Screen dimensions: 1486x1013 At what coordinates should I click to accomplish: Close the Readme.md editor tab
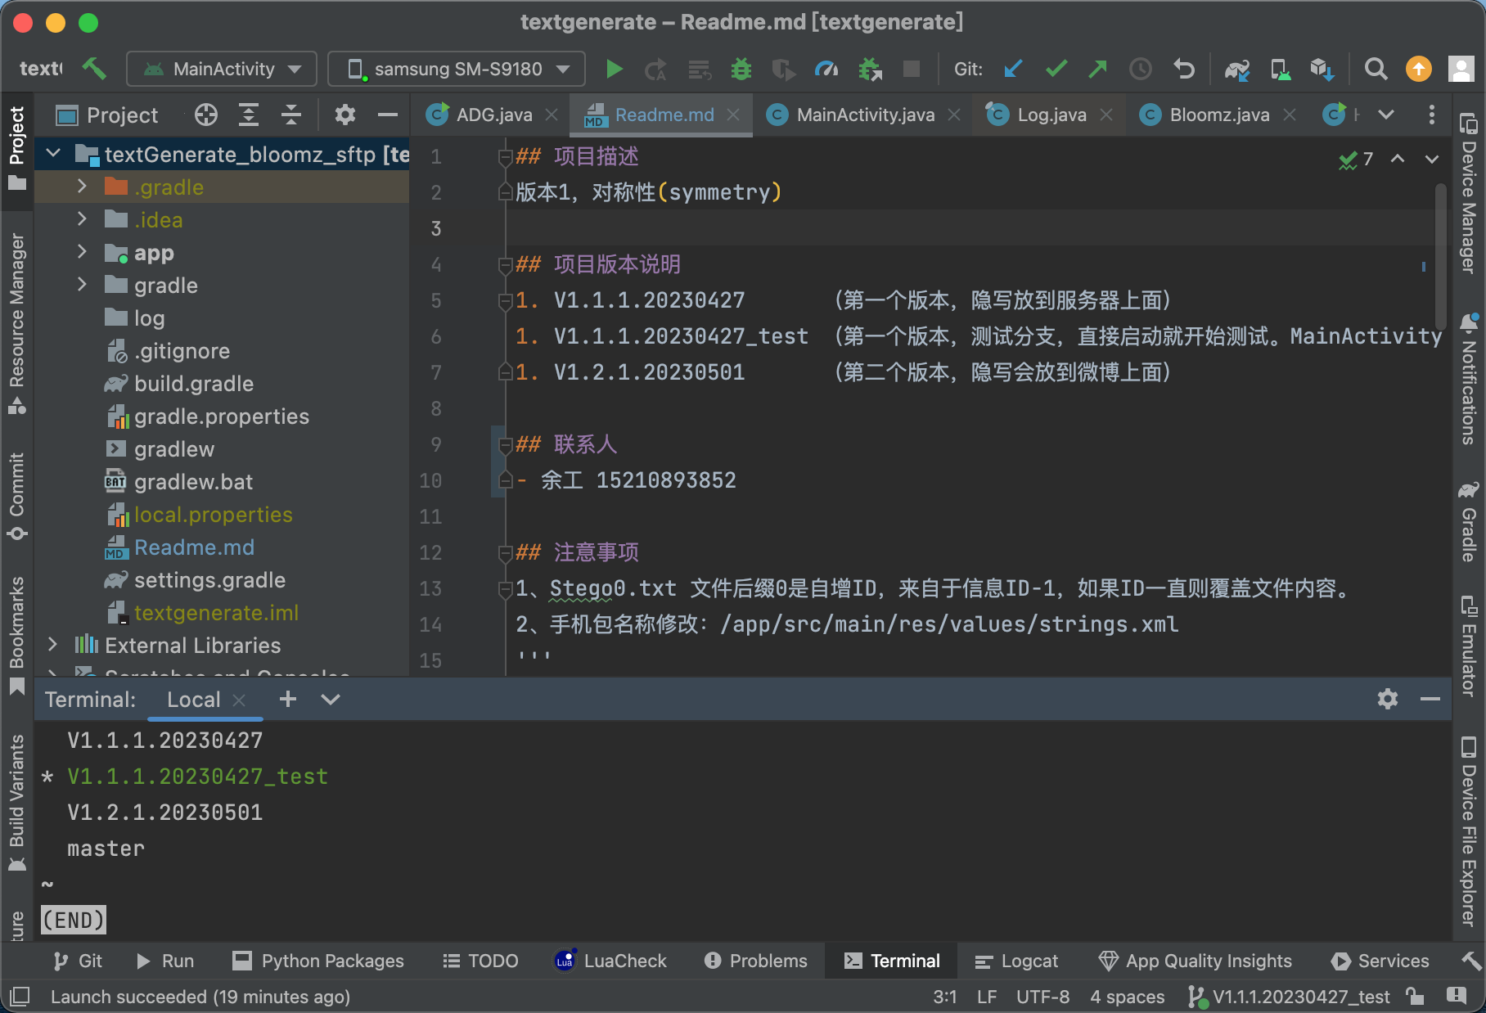733,115
